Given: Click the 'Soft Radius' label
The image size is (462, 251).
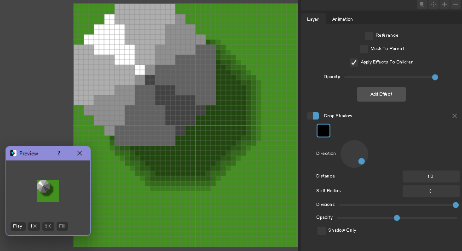Looking at the screenshot, I should click(329, 191).
